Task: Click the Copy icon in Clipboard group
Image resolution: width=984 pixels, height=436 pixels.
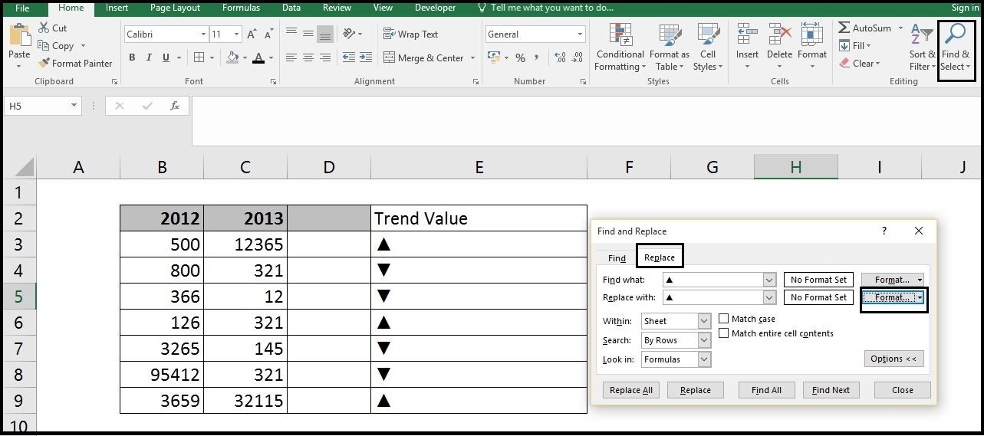Action: click(44, 46)
